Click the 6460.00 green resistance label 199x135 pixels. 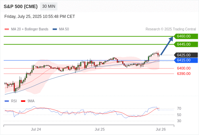(186, 36)
